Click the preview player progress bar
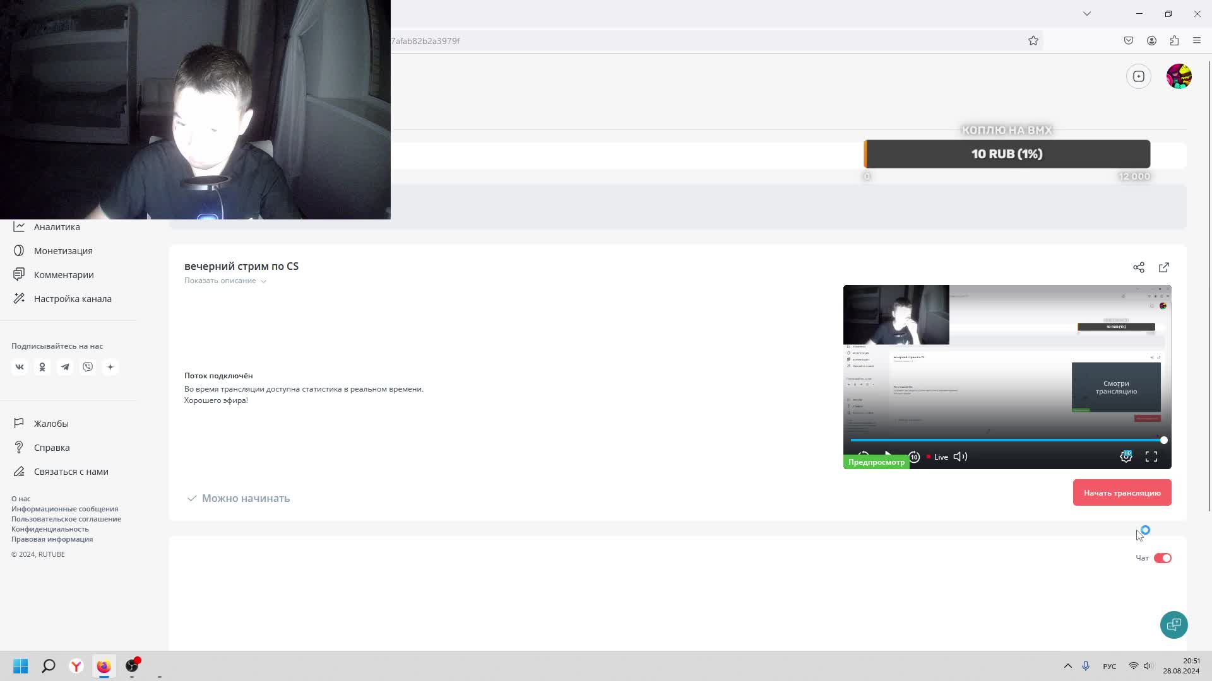Viewport: 1212px width, 681px height. point(1004,440)
